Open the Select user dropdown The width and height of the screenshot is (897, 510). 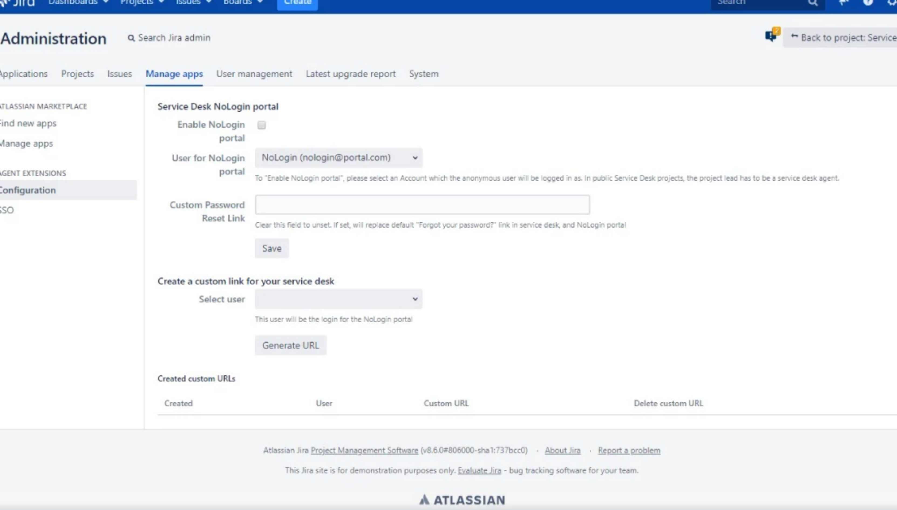(338, 299)
